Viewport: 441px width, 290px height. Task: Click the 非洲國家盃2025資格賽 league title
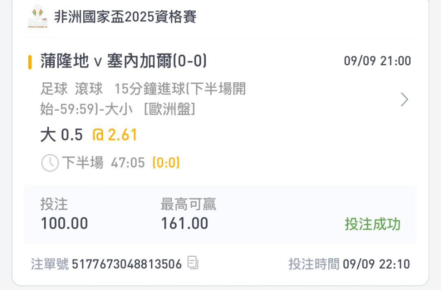(125, 17)
